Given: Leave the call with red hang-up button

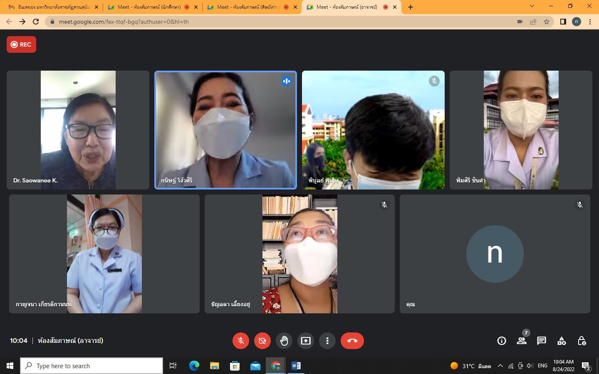Looking at the screenshot, I should (x=352, y=341).
